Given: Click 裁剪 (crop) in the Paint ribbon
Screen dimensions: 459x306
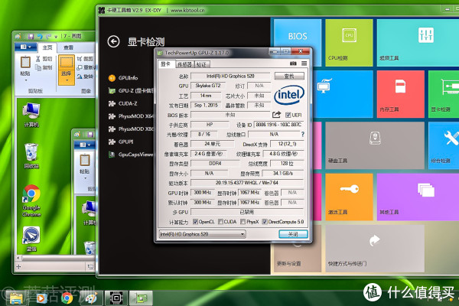Looking at the screenshot, I should 85,59.
